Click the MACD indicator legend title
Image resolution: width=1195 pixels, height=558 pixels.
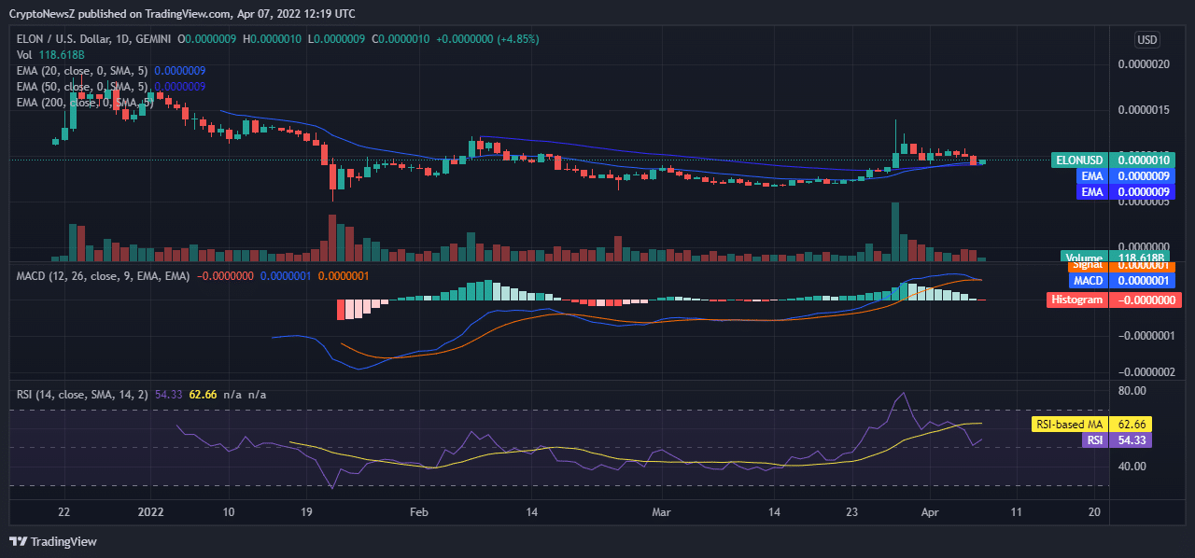pos(103,276)
